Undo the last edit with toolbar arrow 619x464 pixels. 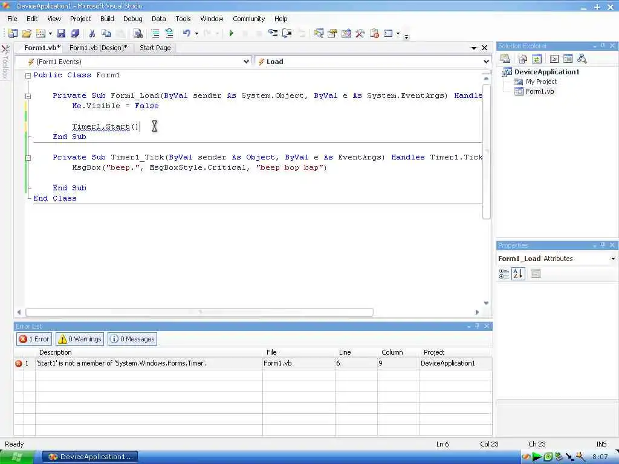point(187,34)
